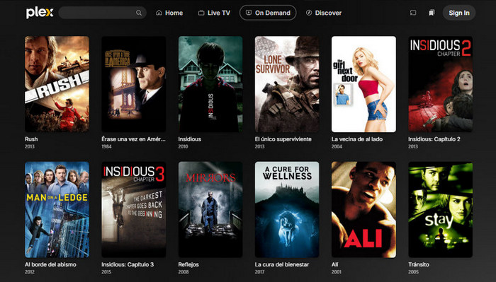The width and height of the screenshot is (496, 282).
Task: Open the Man on a Ledge poster
Action: point(57,210)
